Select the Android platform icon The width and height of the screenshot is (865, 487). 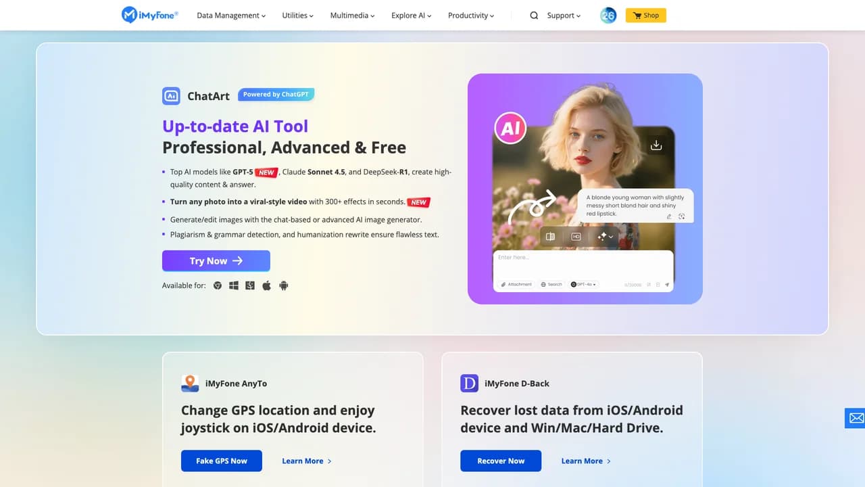[284, 285]
